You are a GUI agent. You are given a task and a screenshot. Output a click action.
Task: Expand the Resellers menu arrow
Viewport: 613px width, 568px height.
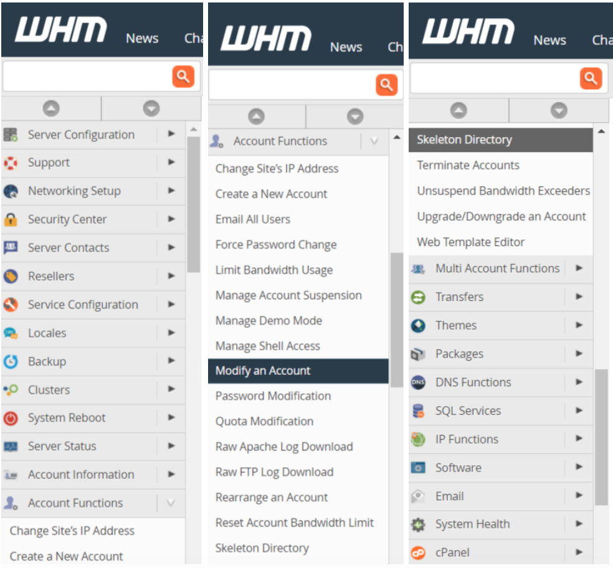(171, 276)
